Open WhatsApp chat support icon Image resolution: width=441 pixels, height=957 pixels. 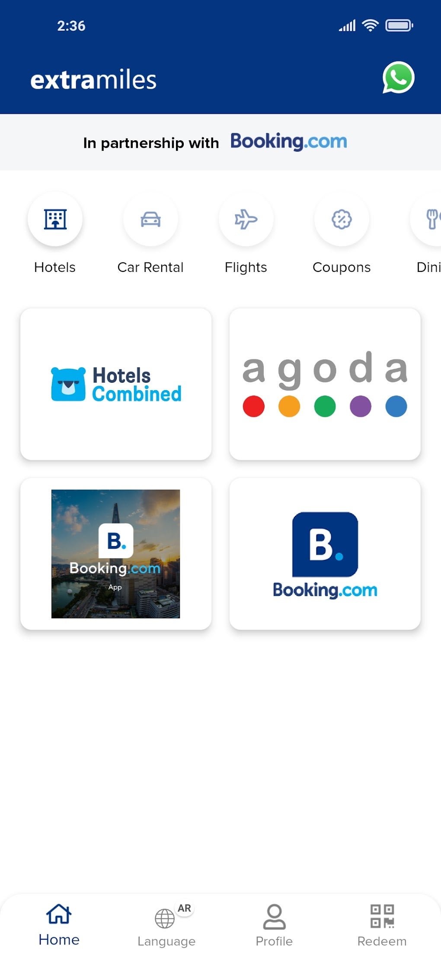398,78
